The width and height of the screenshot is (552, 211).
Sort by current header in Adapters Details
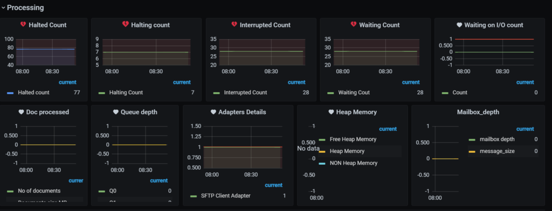click(273, 185)
